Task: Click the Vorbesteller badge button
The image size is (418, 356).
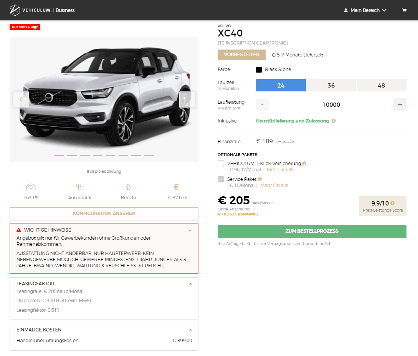Action: (241, 55)
